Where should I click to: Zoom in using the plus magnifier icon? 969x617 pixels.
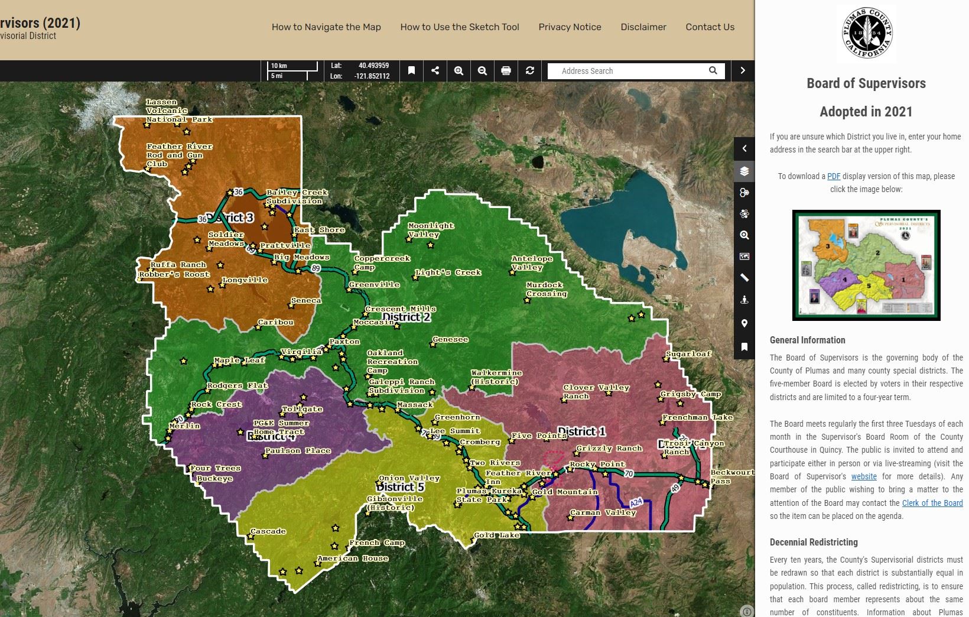point(458,71)
